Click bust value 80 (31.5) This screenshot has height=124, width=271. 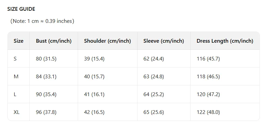click(x=46, y=59)
